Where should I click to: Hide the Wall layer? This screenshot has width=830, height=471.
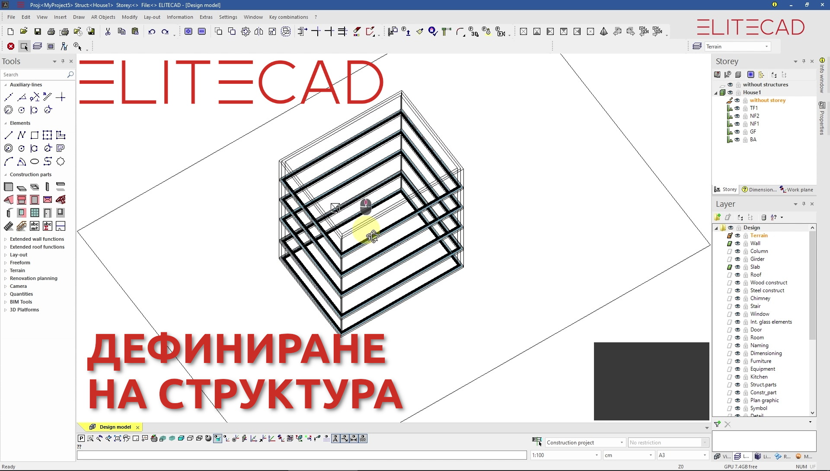click(738, 243)
